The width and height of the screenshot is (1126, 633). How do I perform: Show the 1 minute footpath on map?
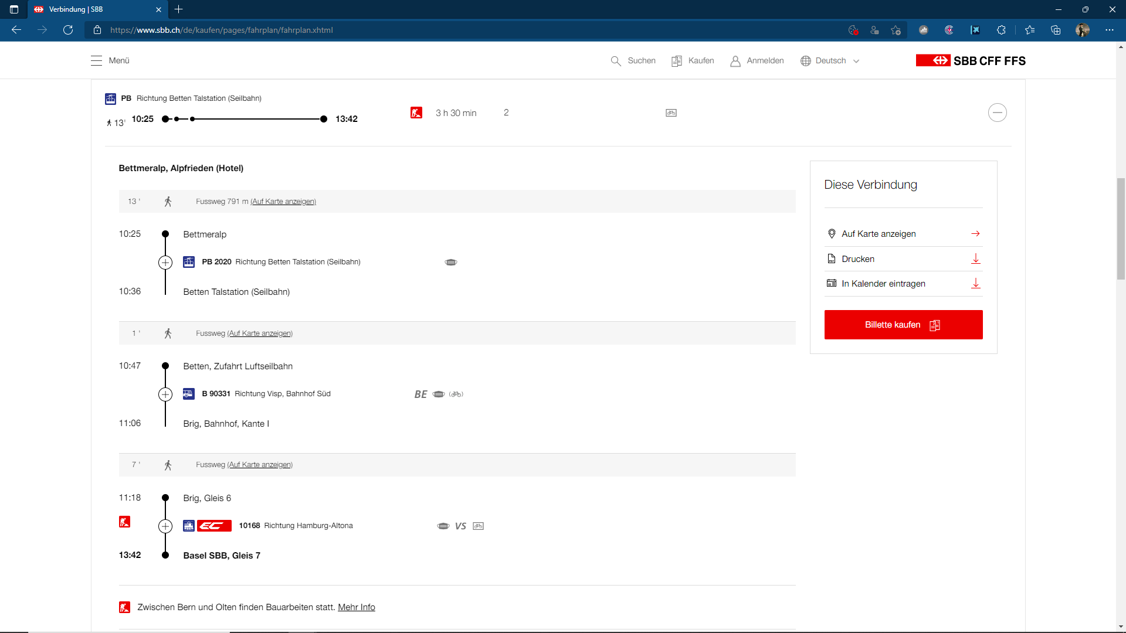(x=260, y=333)
